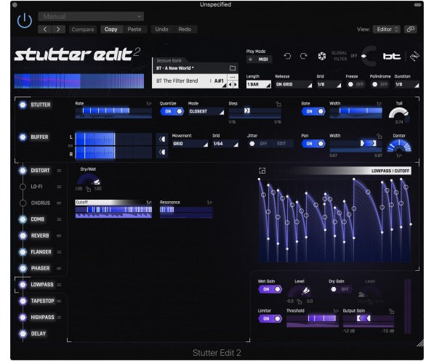Open the Manual preset dropdown

coord(91,16)
